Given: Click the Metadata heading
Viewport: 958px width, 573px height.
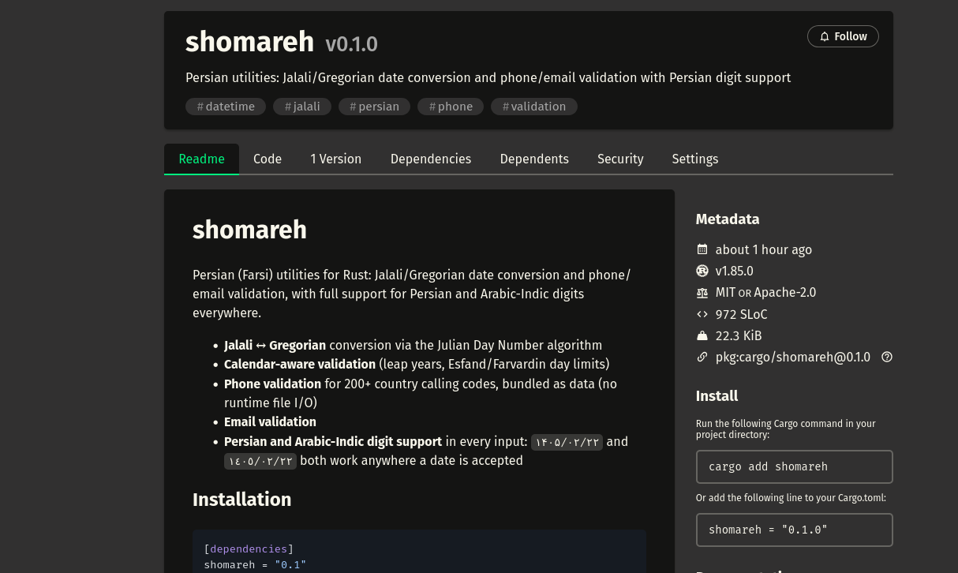Looking at the screenshot, I should click(728, 219).
